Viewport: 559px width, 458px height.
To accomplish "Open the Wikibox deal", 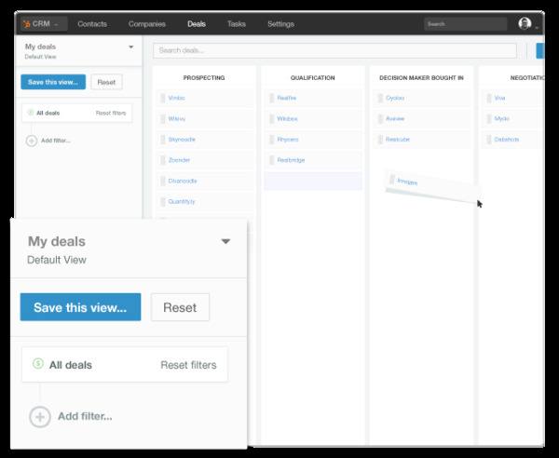I will tap(287, 118).
